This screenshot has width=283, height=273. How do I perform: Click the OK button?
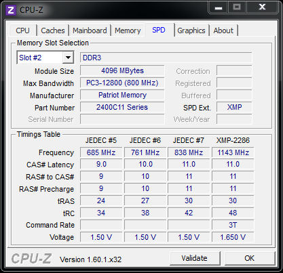click(x=249, y=258)
